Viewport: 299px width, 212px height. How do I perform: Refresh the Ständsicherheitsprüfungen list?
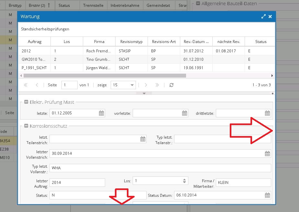pos(171,85)
